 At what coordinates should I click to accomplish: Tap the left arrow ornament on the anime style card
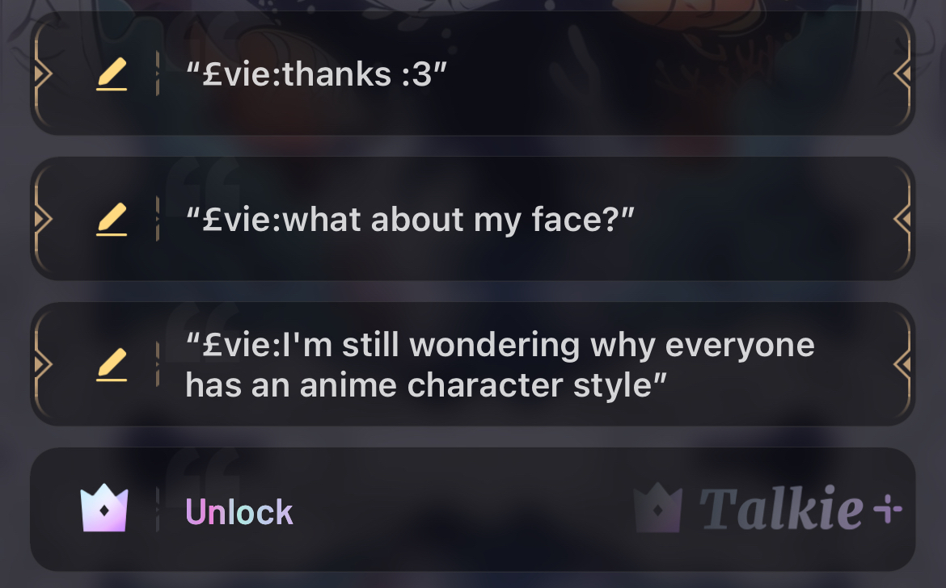(42, 364)
